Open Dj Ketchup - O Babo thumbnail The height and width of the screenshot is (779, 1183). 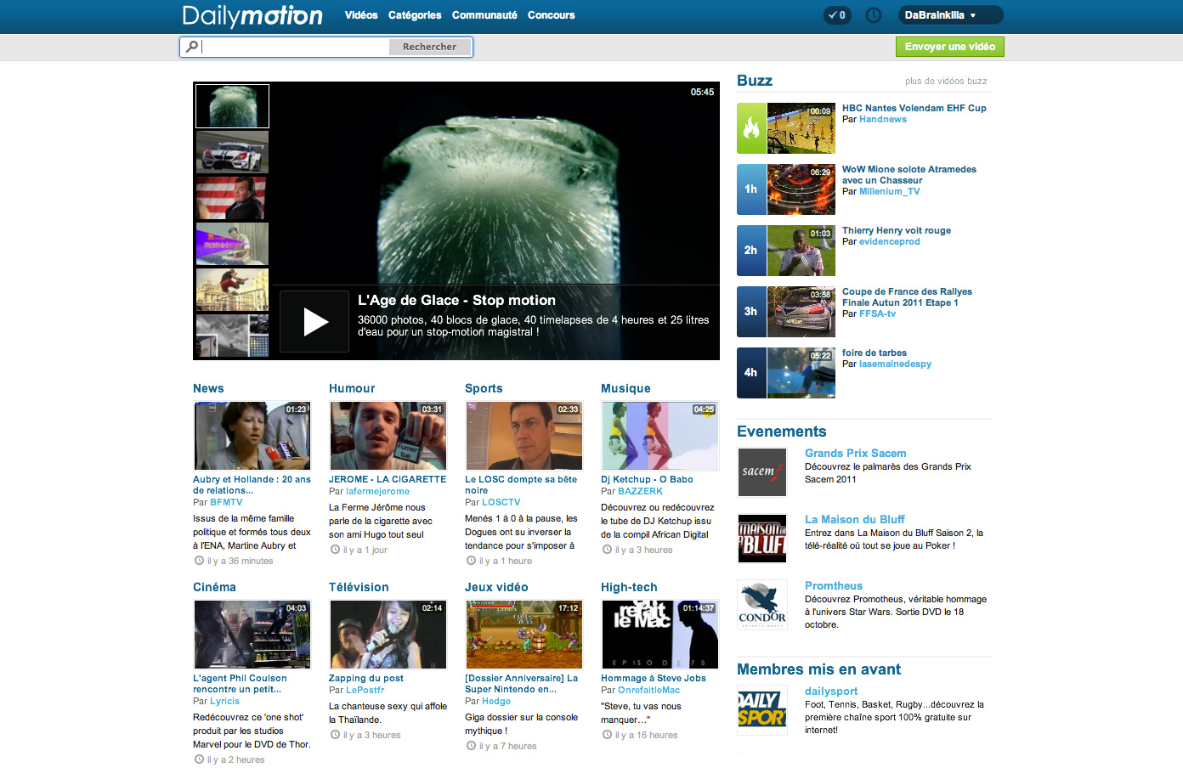click(660, 436)
